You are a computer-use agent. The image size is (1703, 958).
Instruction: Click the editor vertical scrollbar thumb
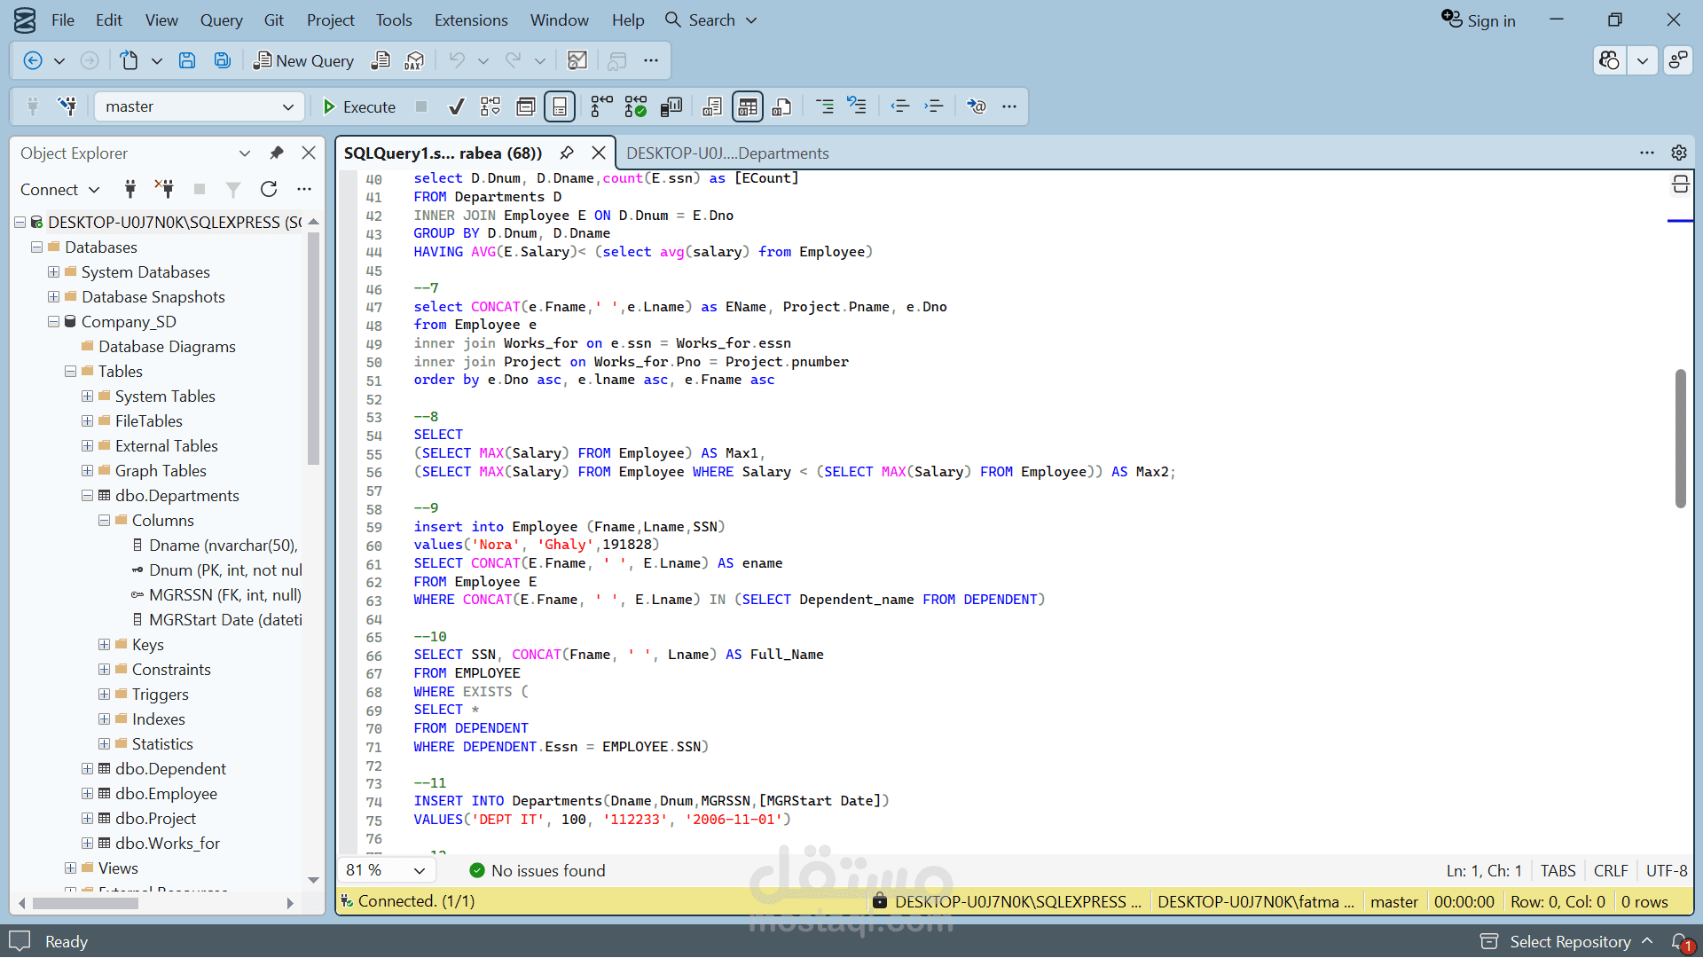[1680, 438]
